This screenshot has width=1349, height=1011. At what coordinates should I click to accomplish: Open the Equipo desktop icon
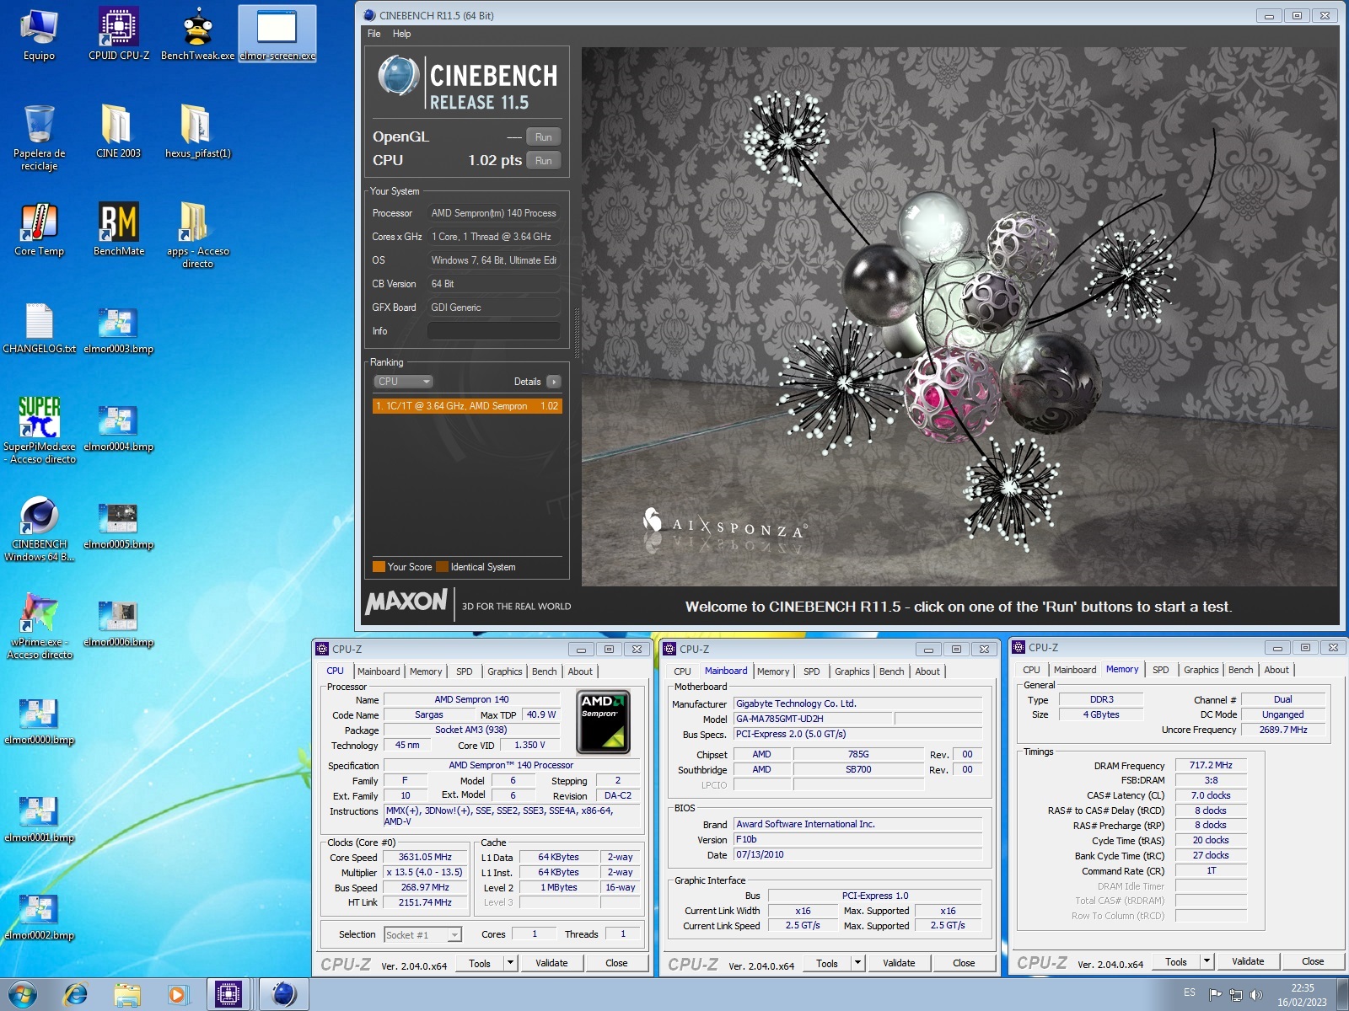pyautogui.click(x=39, y=35)
